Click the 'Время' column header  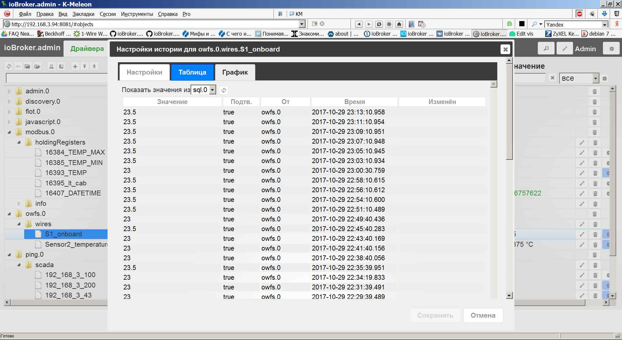click(354, 102)
